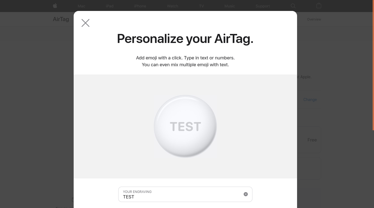Open the Support menu item
This screenshot has width=374, height=208.
coord(263,6)
